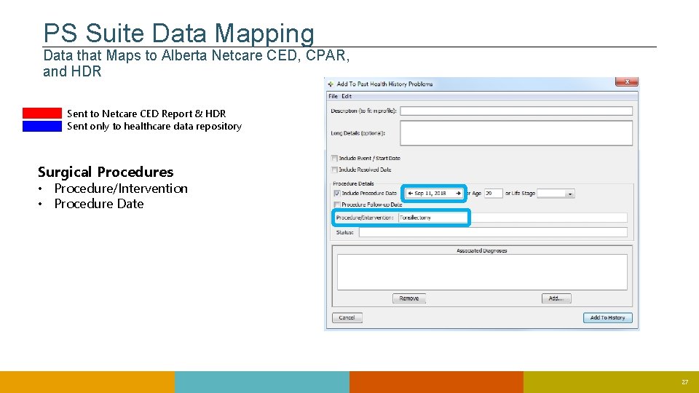Click 'Sent to Netcare CED Report & HDR' text
The width and height of the screenshot is (699, 393).
pos(146,114)
